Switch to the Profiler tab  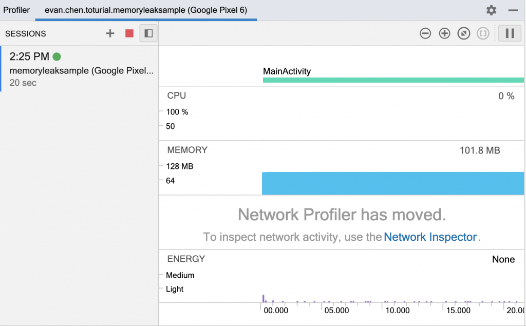pyautogui.click(x=16, y=10)
